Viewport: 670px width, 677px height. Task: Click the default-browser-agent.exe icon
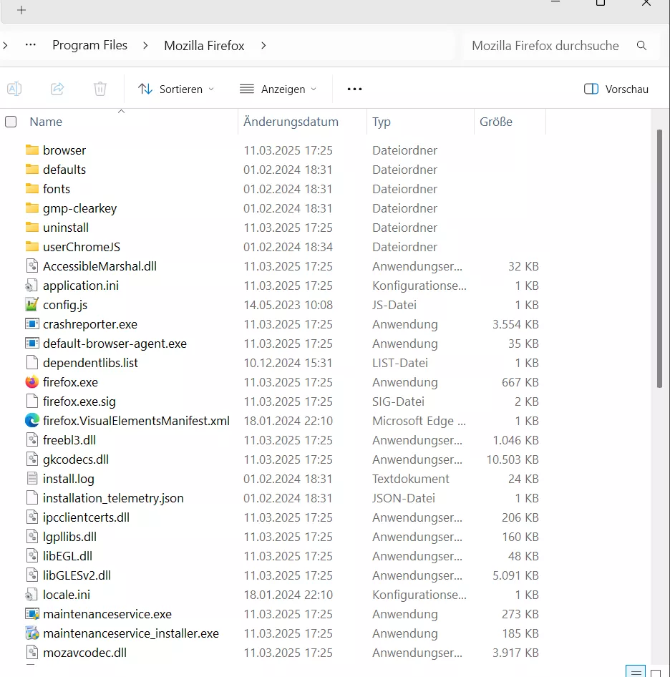pos(32,344)
